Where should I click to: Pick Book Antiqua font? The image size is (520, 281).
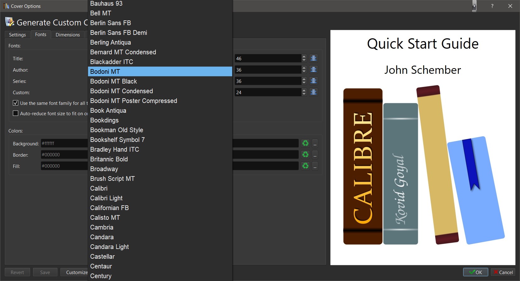click(x=160, y=111)
